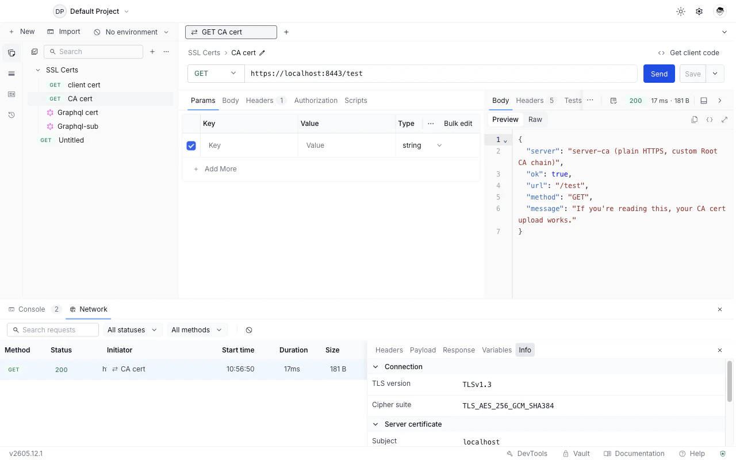736x460 pixels.
Task: Click the response save icon beside 200
Action: pyautogui.click(x=614, y=101)
